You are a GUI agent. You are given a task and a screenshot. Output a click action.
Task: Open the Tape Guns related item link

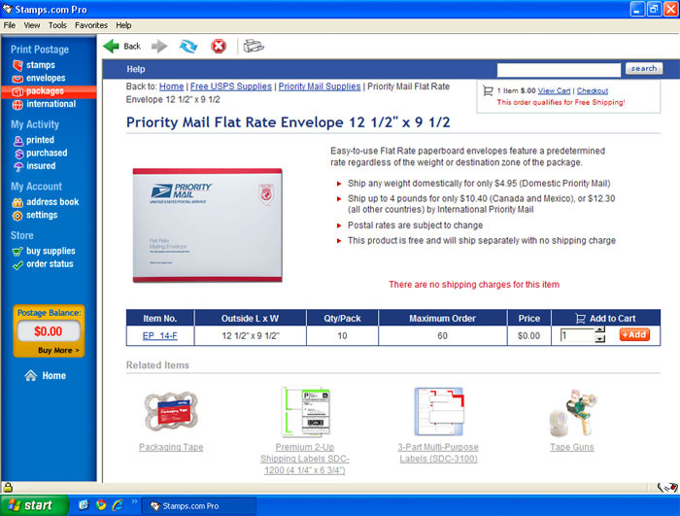click(572, 447)
